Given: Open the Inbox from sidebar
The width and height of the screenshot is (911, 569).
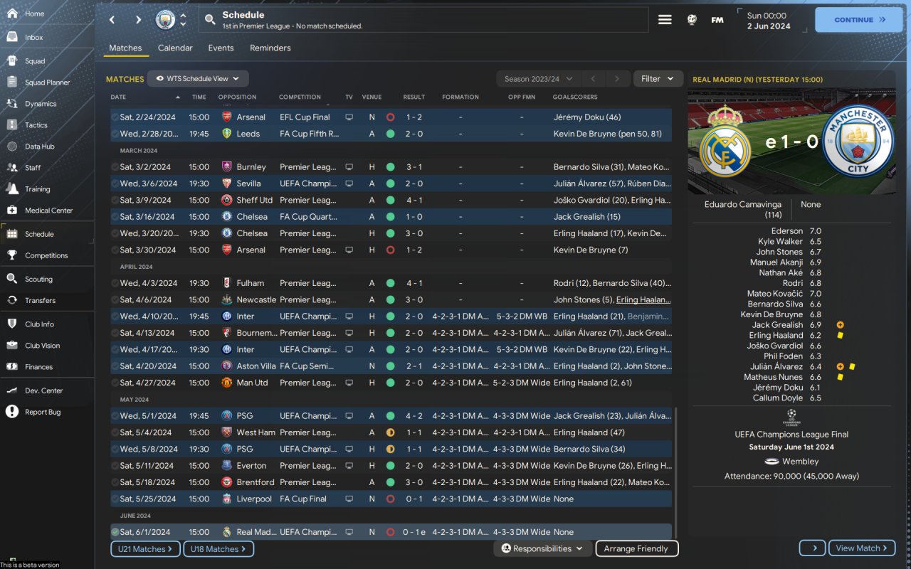Looking at the screenshot, I should pos(47,37).
